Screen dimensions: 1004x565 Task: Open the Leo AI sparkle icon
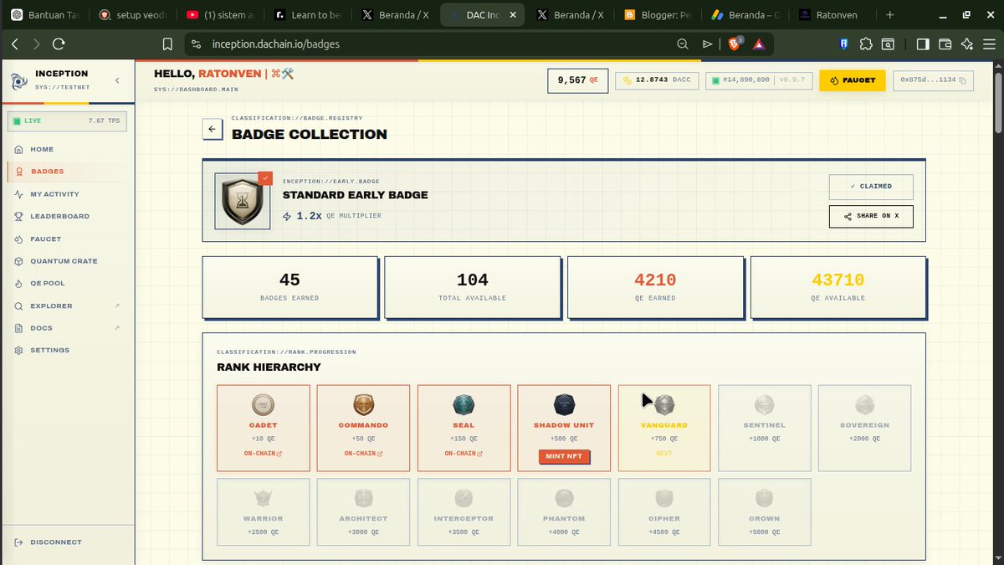coord(967,44)
